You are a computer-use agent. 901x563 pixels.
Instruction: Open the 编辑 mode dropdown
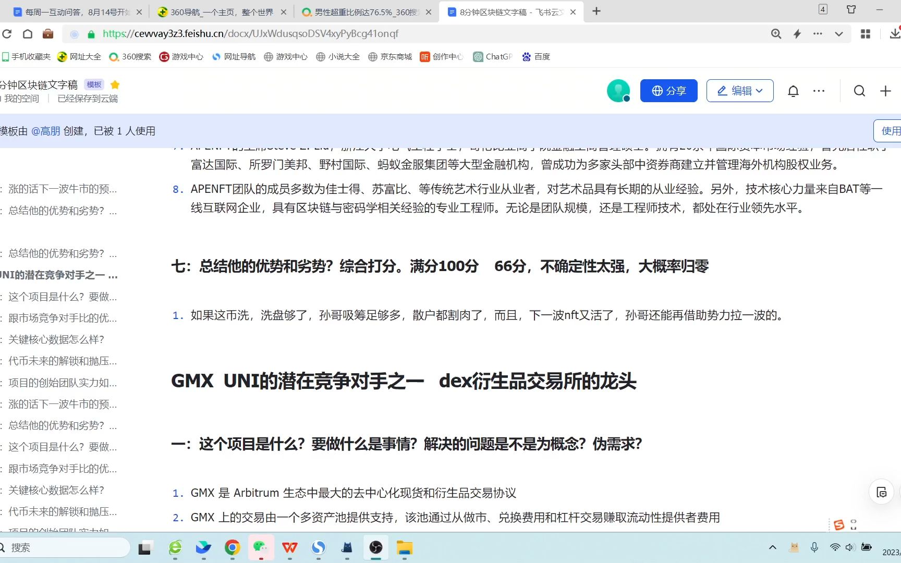point(740,91)
